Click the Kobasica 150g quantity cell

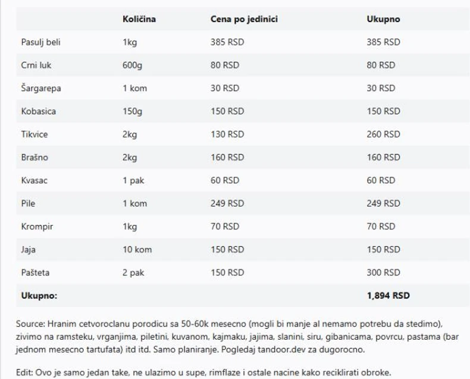click(x=133, y=111)
